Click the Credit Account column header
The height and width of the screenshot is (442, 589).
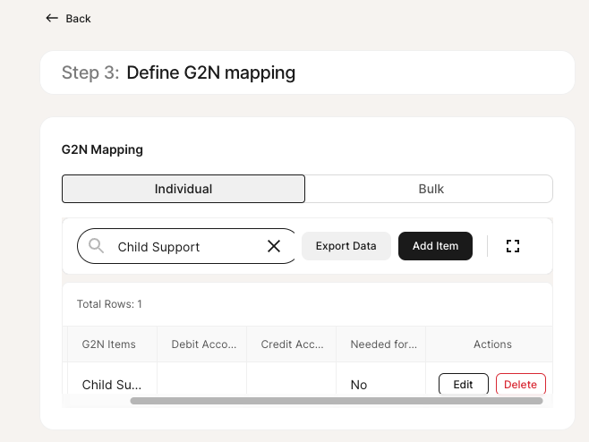point(292,344)
